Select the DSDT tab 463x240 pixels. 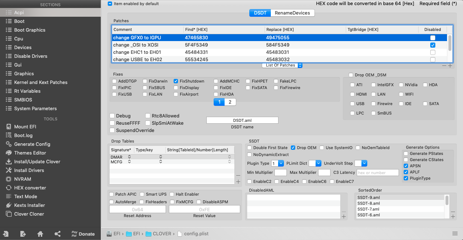[260, 13]
